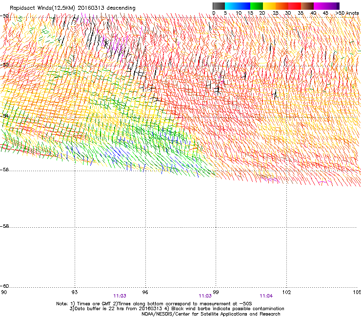Select the dark purple 45-50 knots swatch

pos(333,6)
